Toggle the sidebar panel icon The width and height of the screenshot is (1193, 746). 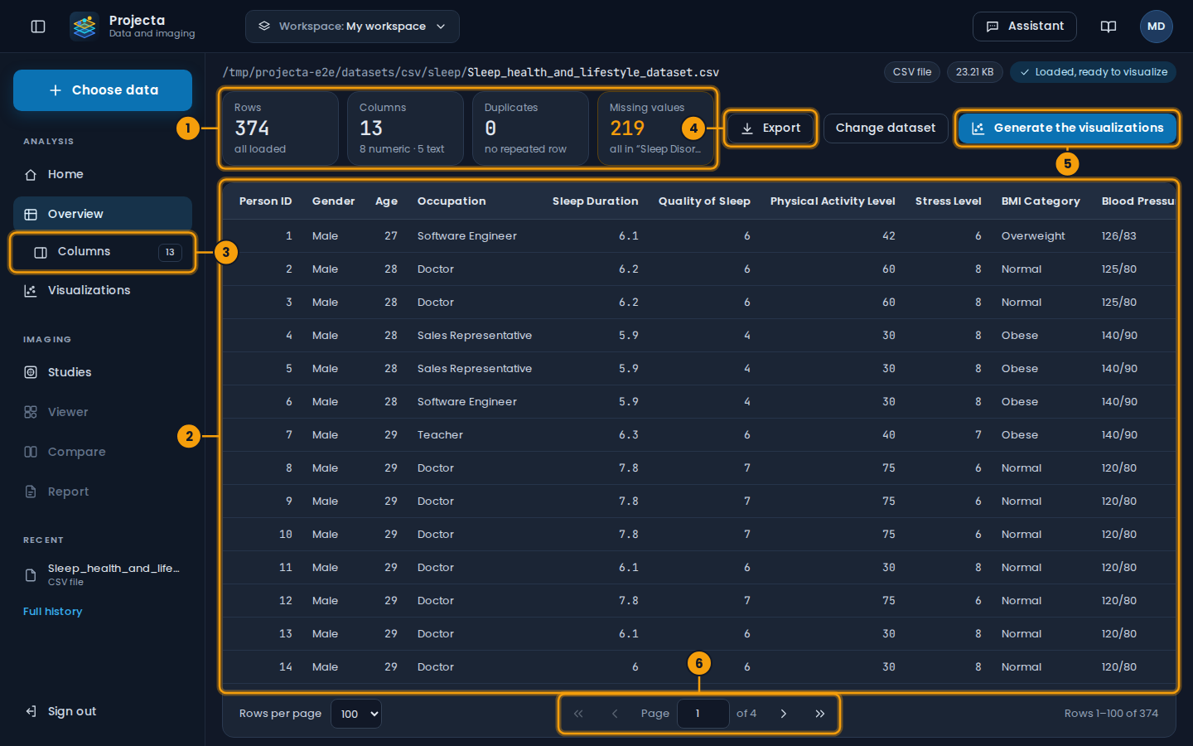(38, 27)
